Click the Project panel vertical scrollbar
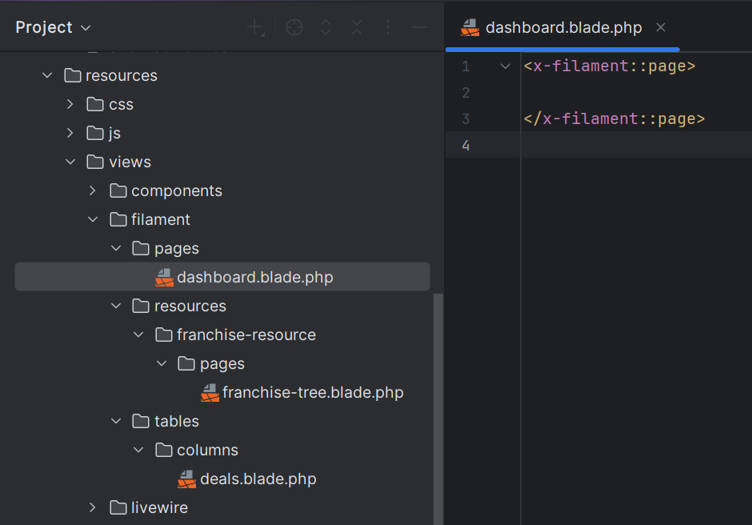Screen dimensions: 752x525 [x=437, y=400]
